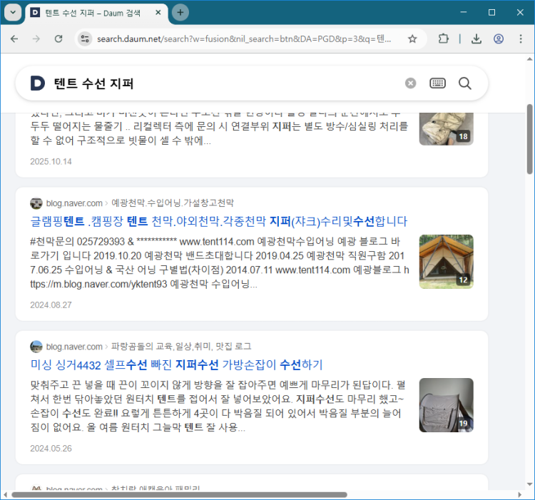Viewport: 535px width, 500px height.
Task: View site information icon in address bar
Action: click(84, 39)
